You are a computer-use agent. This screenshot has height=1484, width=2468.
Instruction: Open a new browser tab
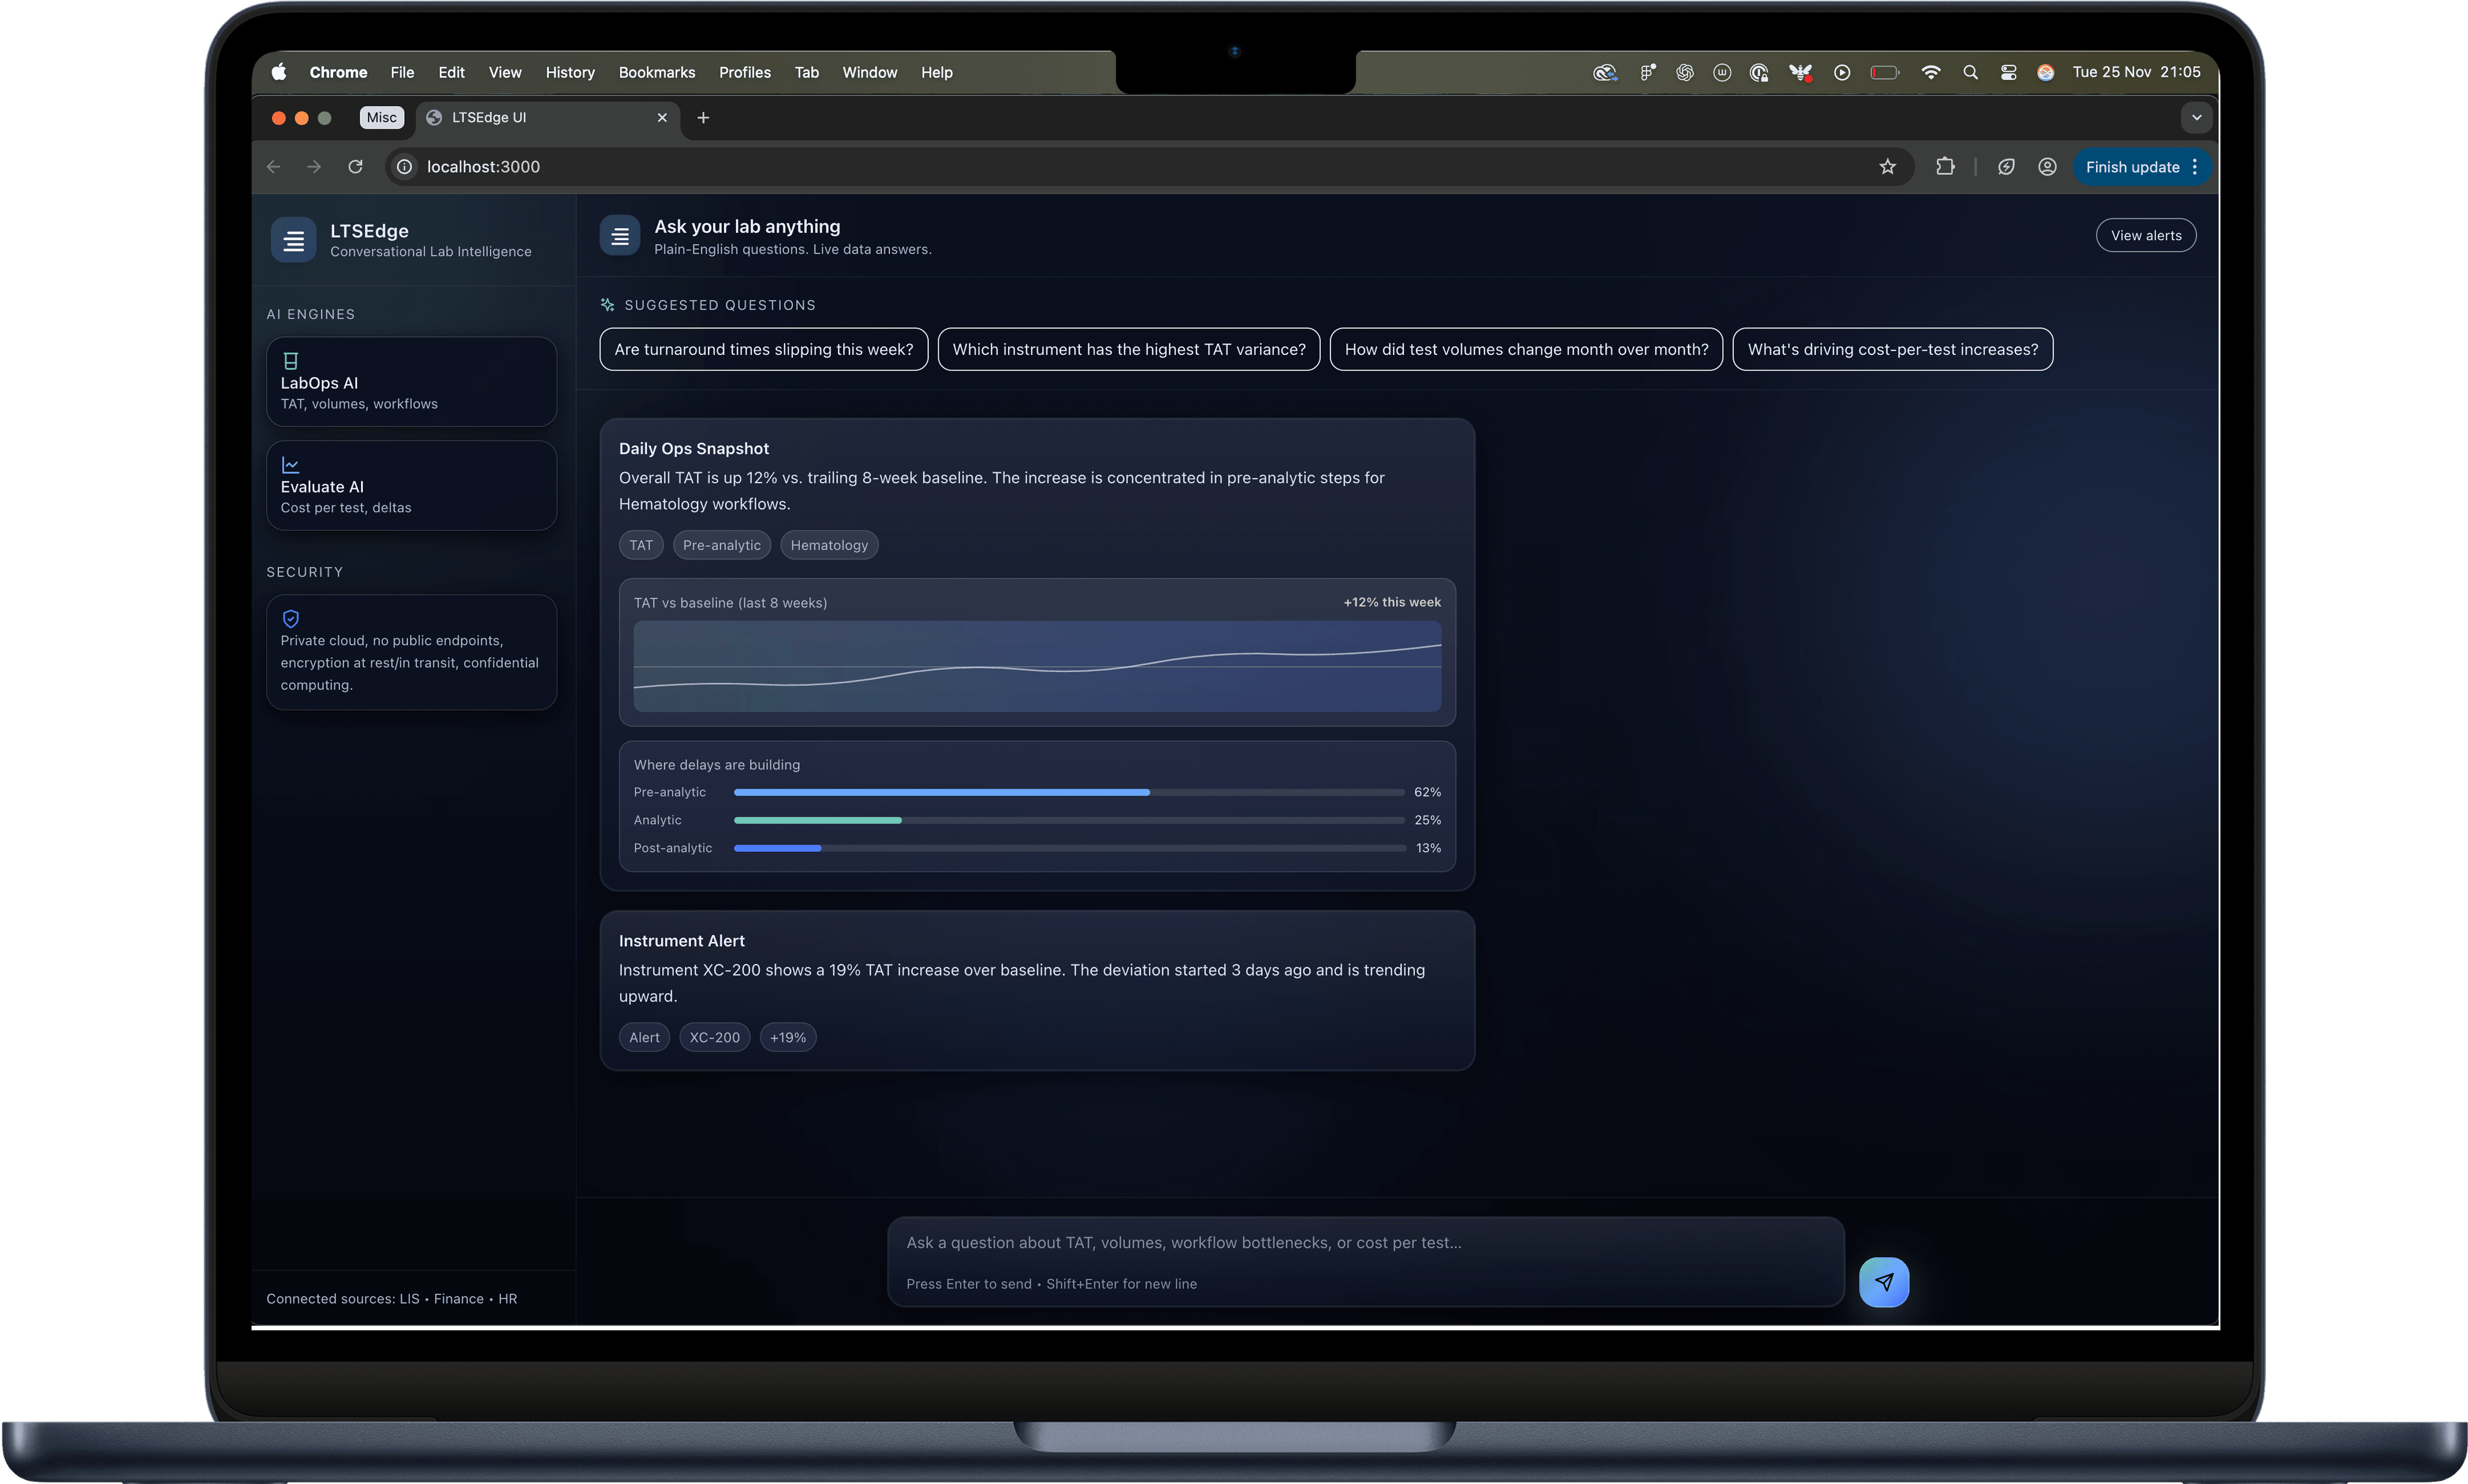703,118
